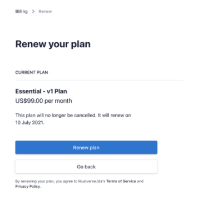Screen dimensions: 203x209
Task: Select the Essential - v1 Plan name
Action: [x=41, y=91]
